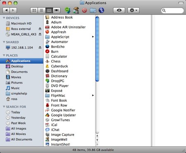Switch to Cover Flow view
Viewport: 186px width, 153px height.
click(x=57, y=10)
